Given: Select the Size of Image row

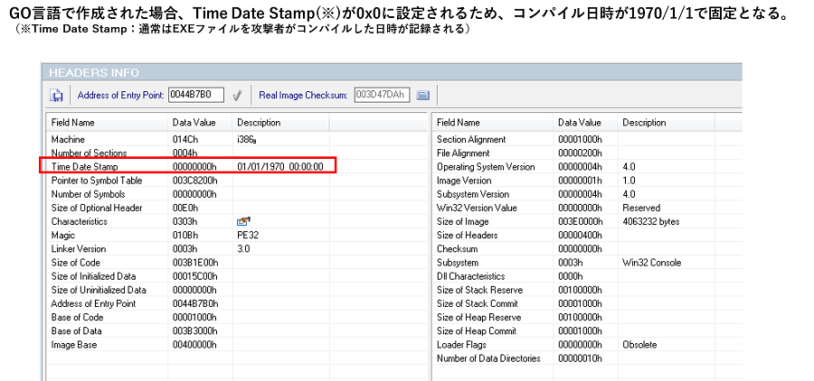Looking at the screenshot, I should [464, 221].
